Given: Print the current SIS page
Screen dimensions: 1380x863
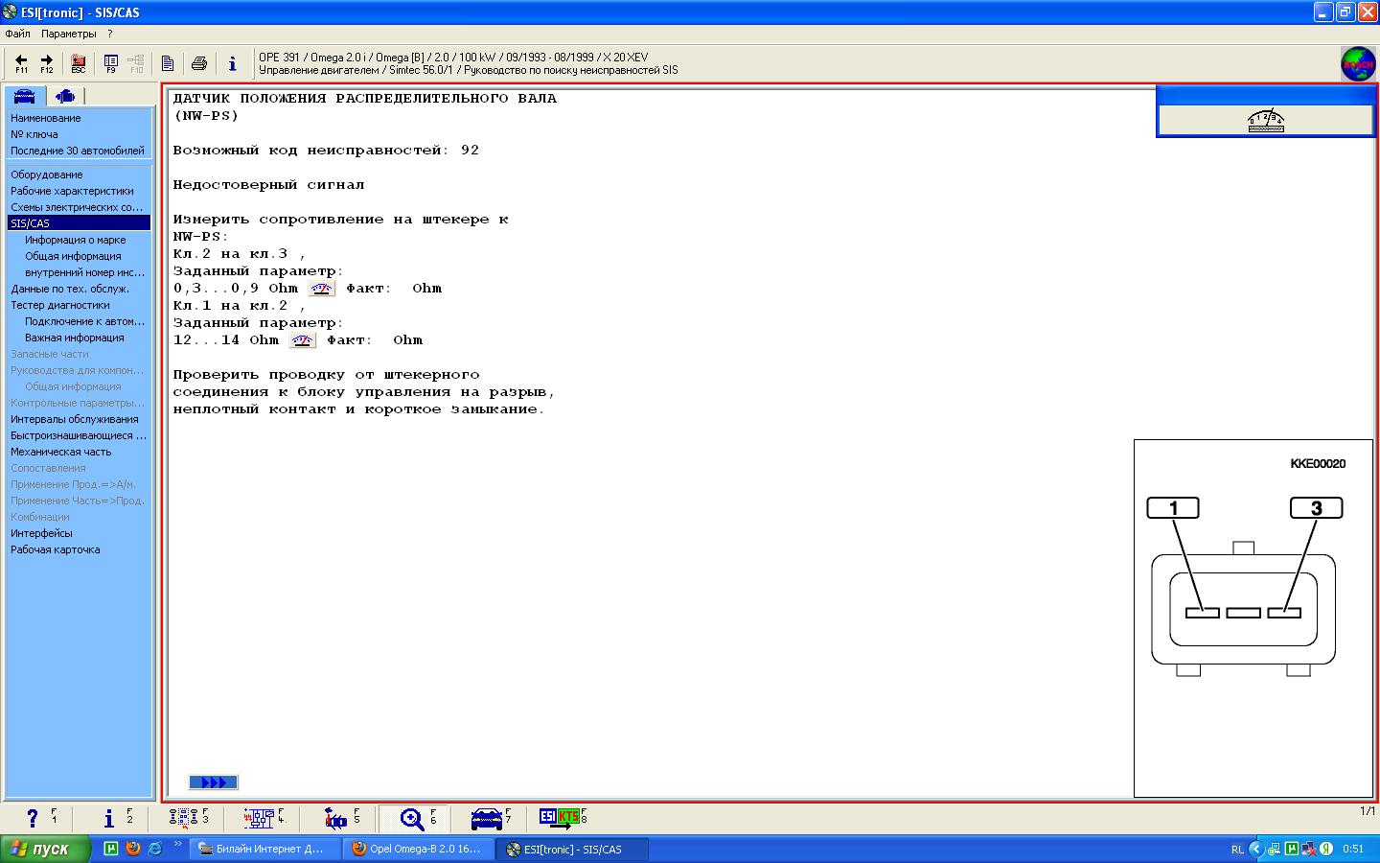Looking at the screenshot, I should pyautogui.click(x=199, y=63).
